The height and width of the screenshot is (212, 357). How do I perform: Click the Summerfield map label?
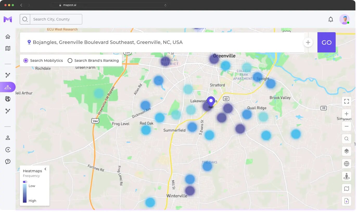pyautogui.click(x=175, y=130)
